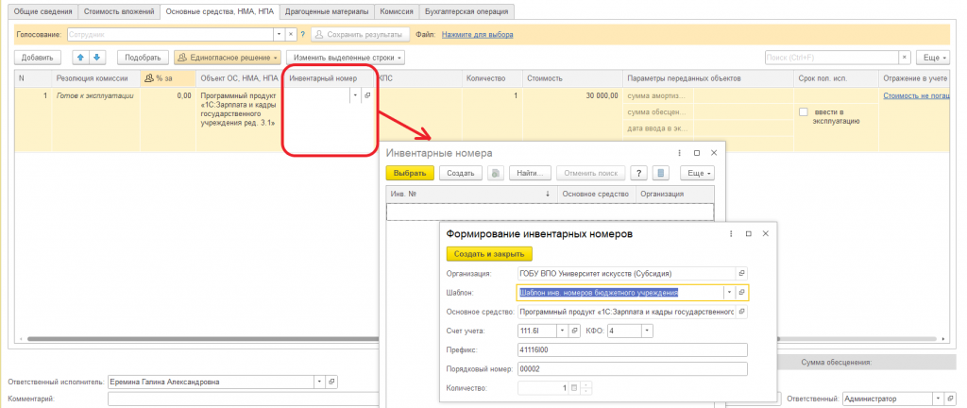
Task: Click the Найти... button
Action: pyautogui.click(x=530, y=173)
